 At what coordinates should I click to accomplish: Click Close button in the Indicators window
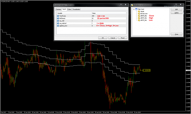[x=177, y=34]
